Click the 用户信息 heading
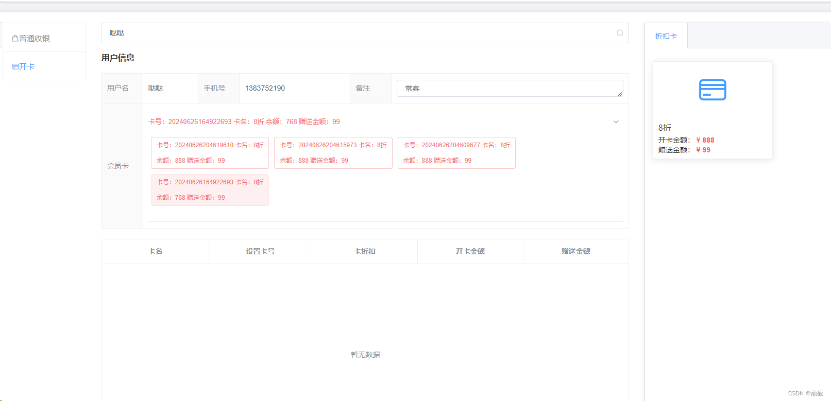 [118, 58]
